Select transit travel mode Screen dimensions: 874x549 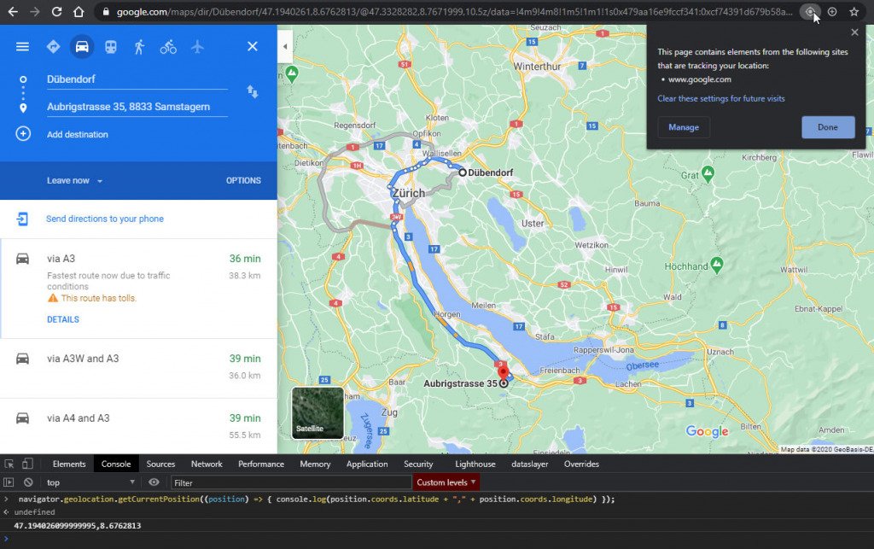point(111,47)
